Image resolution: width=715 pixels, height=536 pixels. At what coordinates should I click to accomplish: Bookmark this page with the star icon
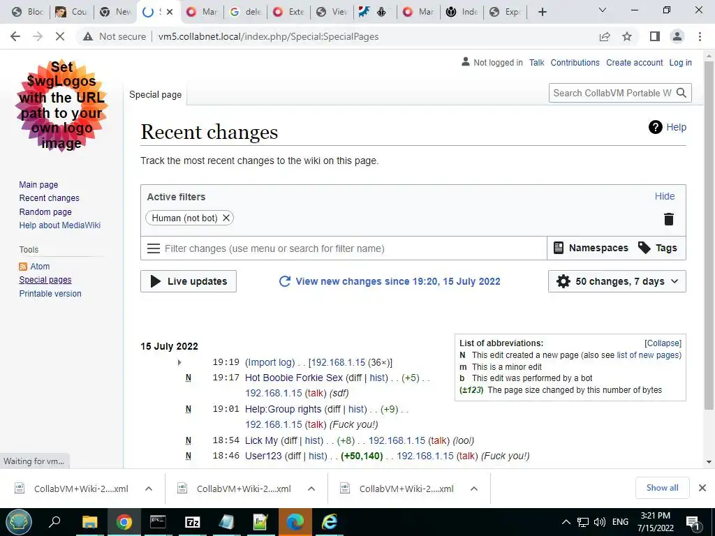(x=628, y=36)
